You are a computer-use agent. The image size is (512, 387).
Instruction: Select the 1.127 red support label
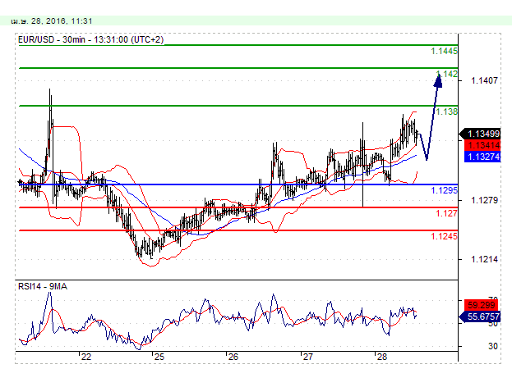pyautogui.click(x=447, y=213)
